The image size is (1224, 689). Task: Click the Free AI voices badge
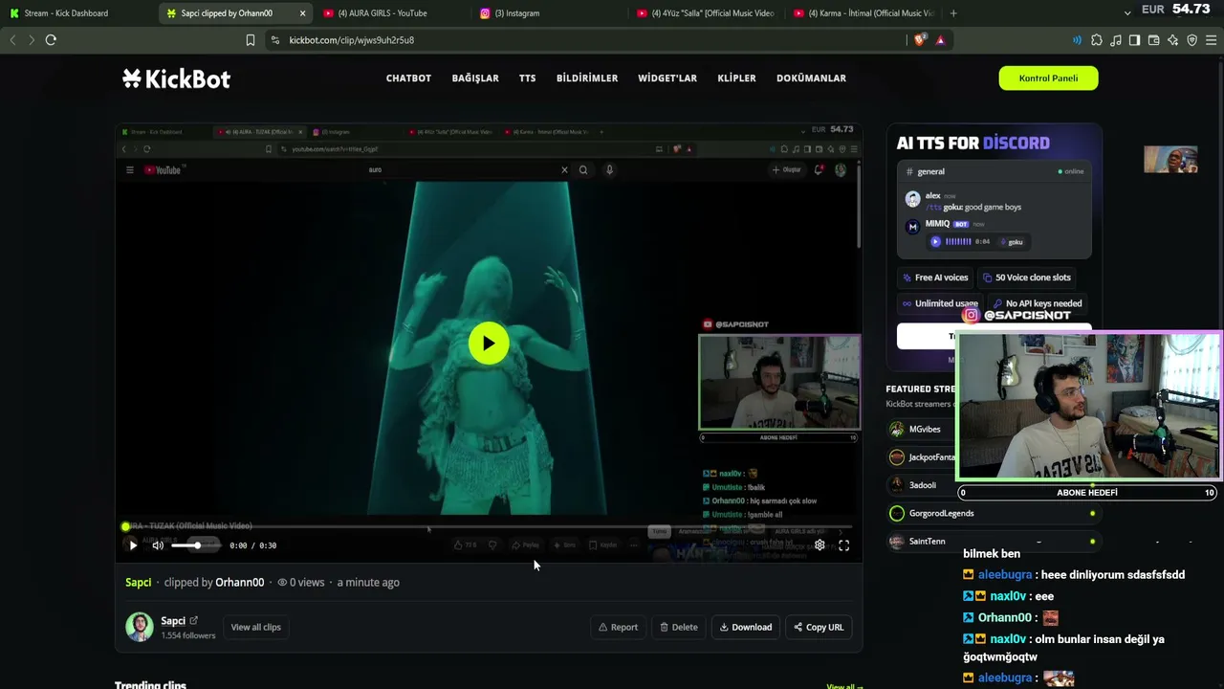(x=935, y=278)
